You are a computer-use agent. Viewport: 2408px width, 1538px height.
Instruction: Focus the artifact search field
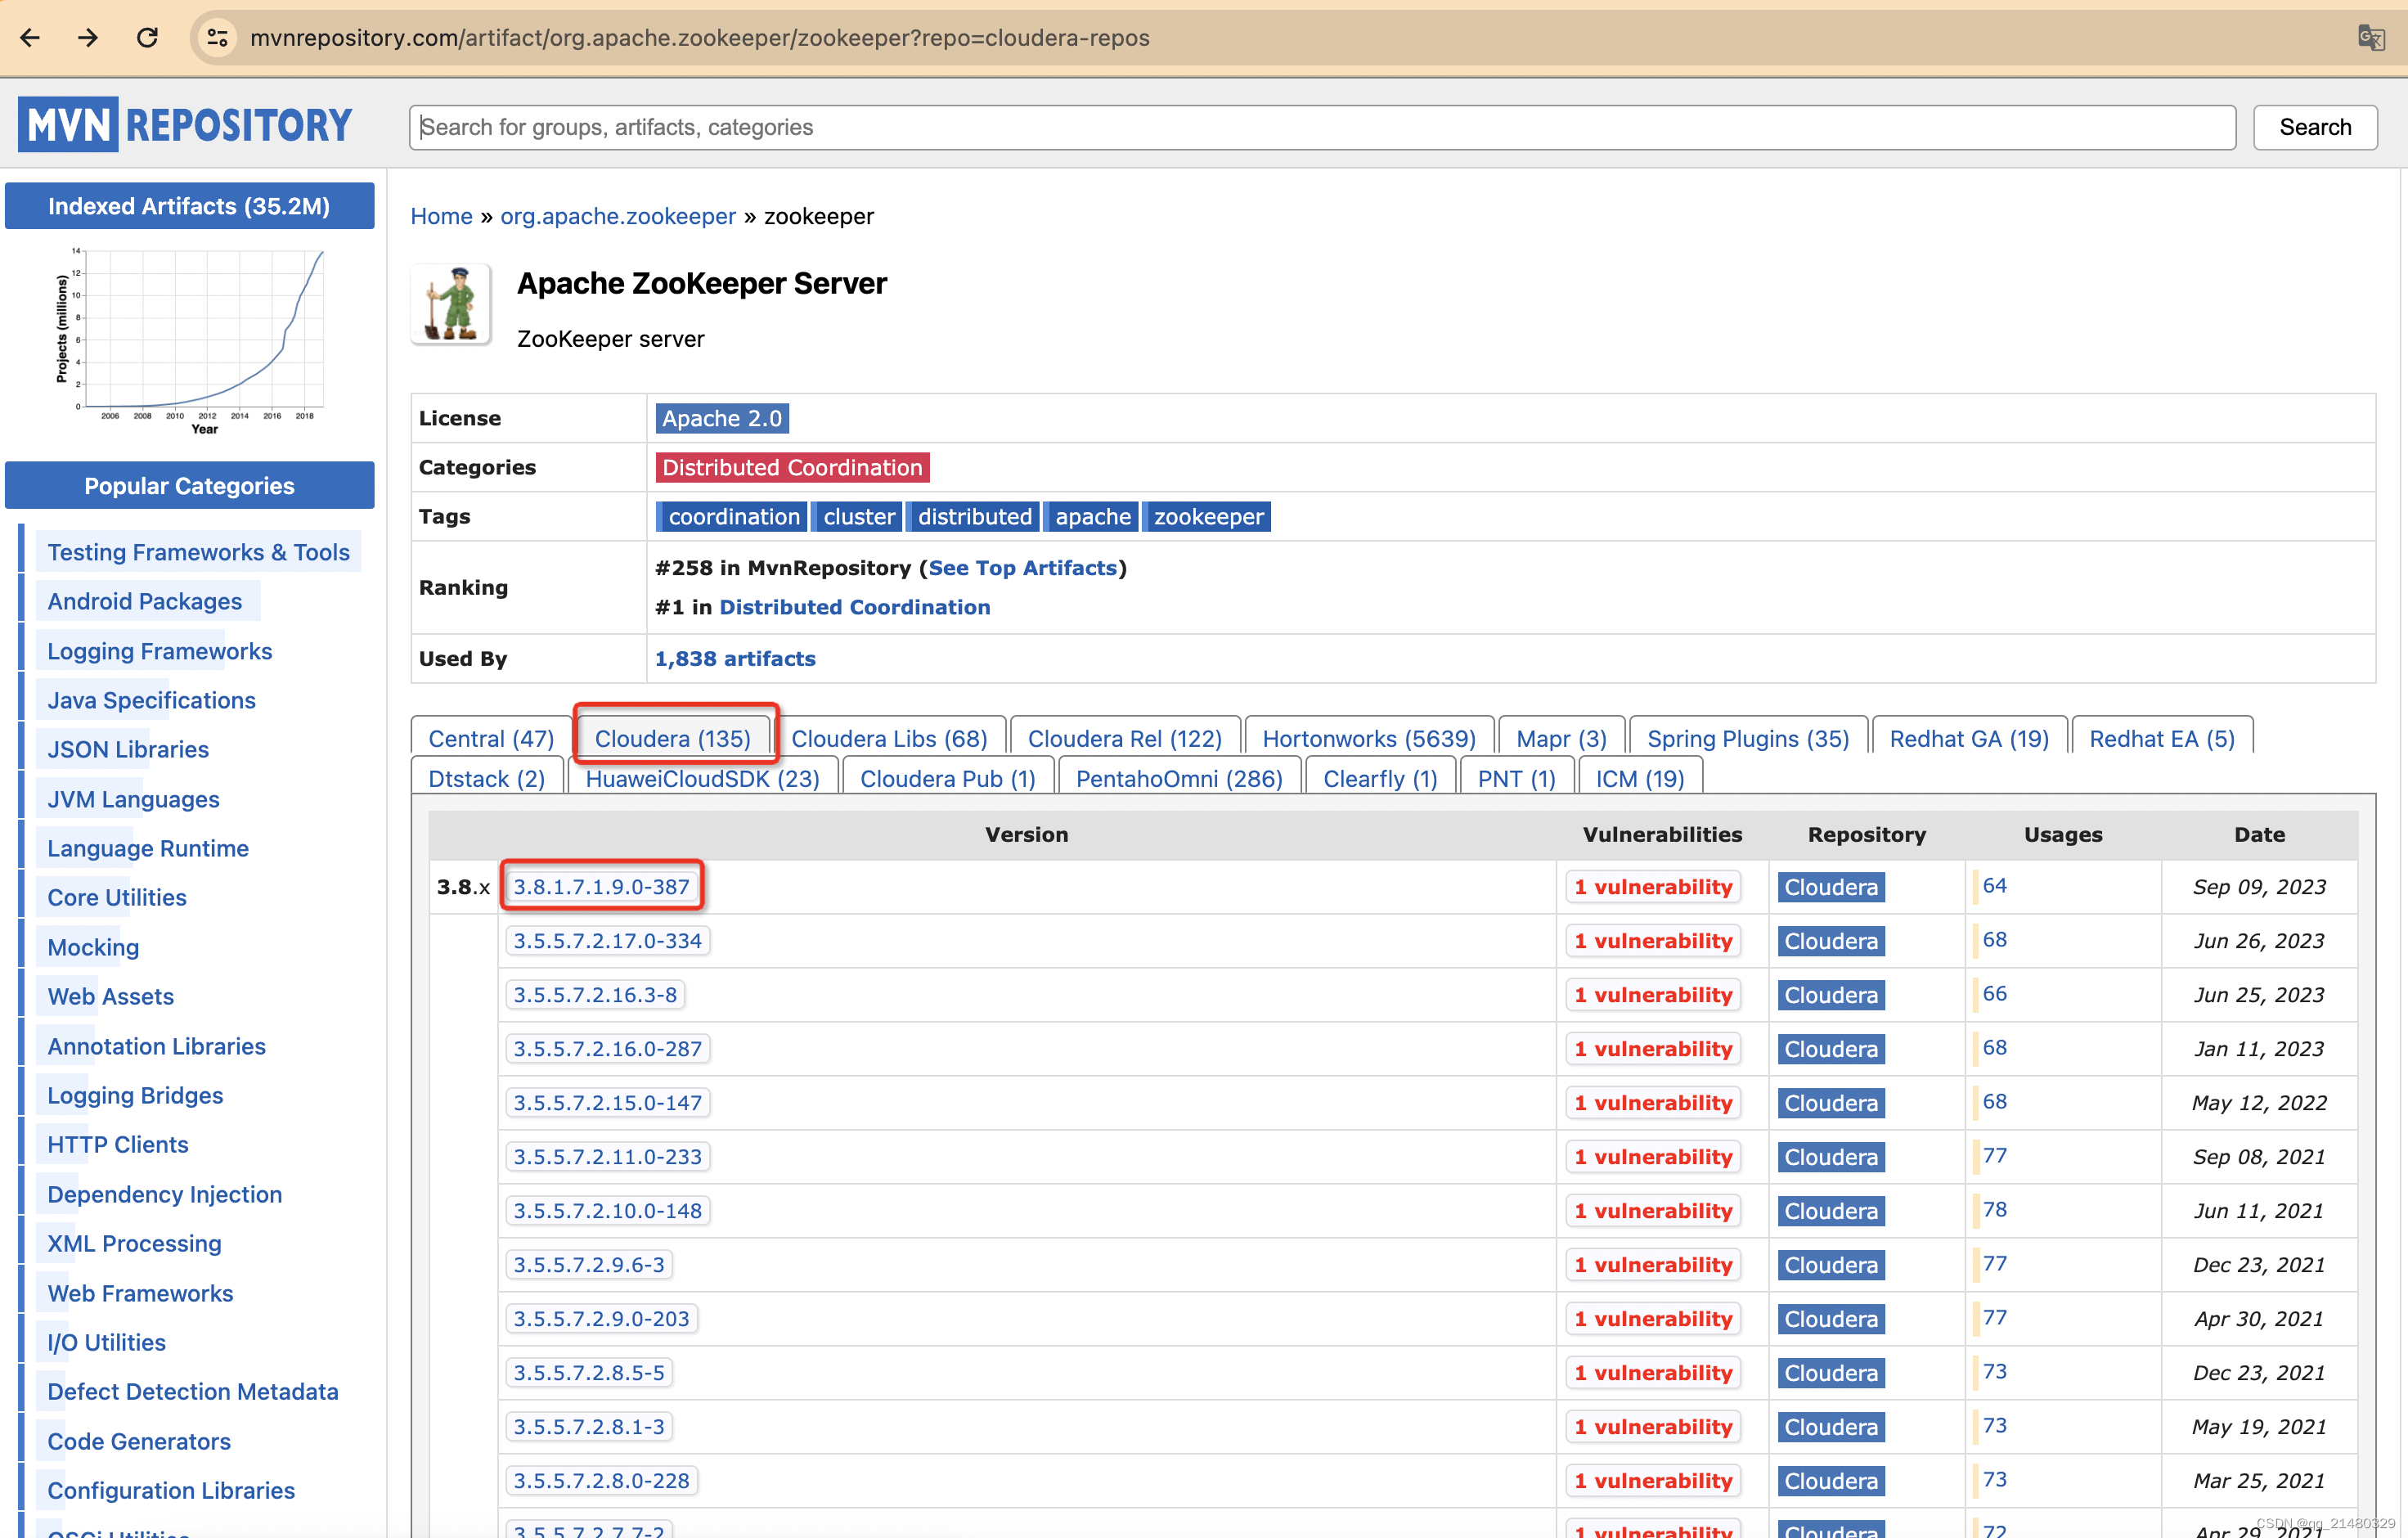click(1321, 128)
